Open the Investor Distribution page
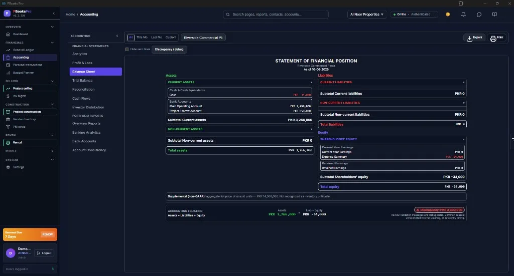This screenshot has width=514, height=276. click(88, 107)
